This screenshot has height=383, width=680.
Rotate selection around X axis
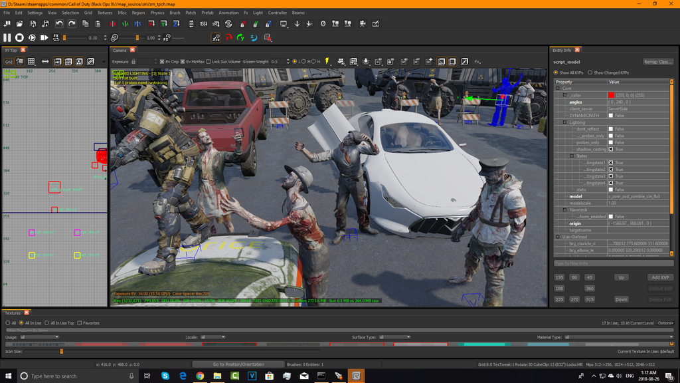pos(151,24)
